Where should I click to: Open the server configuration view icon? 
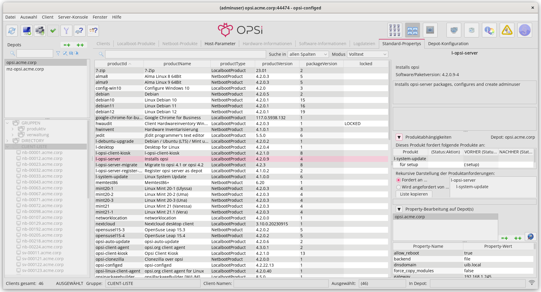pos(430,30)
